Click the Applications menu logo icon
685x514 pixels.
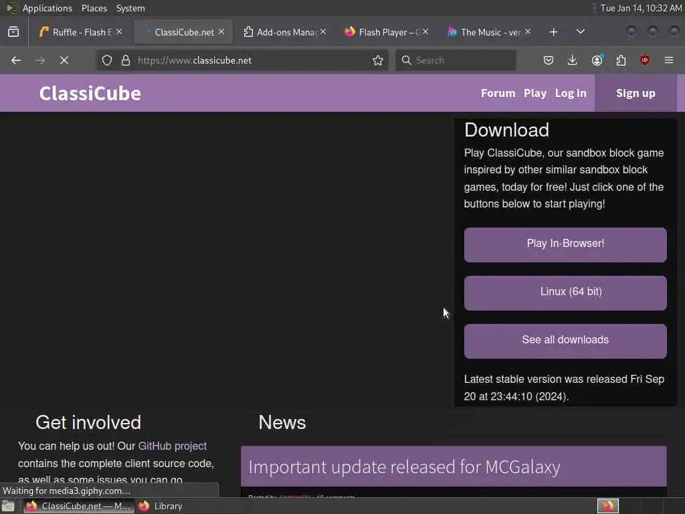pos(12,8)
